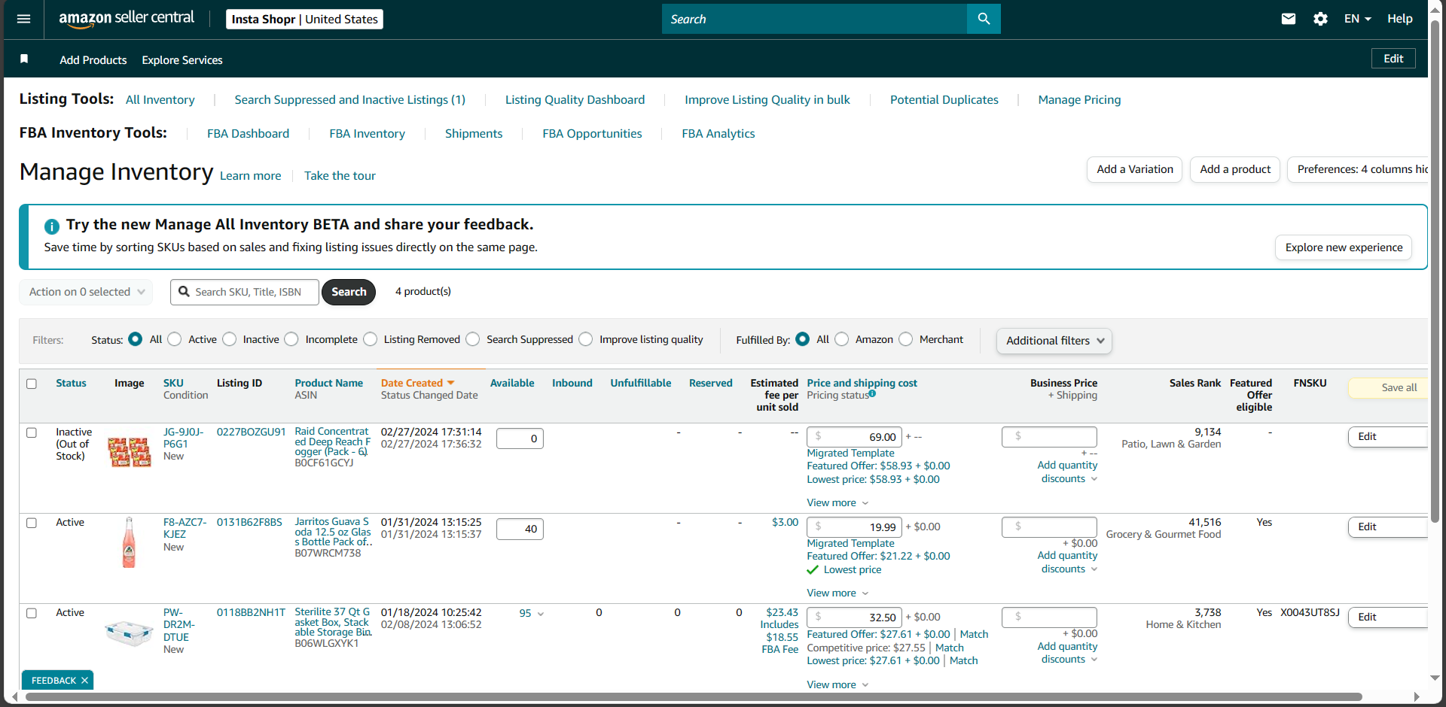
Task: Expand Add quantity discounts for Jarritos
Action: (x=1067, y=562)
